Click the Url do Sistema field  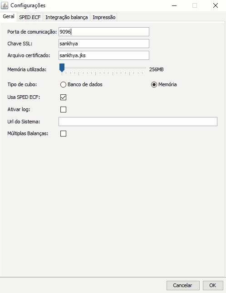pos(138,122)
